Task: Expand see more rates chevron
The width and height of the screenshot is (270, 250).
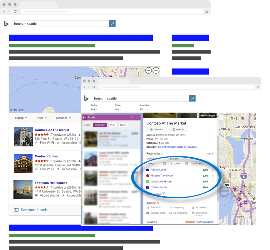Action: tap(163, 193)
